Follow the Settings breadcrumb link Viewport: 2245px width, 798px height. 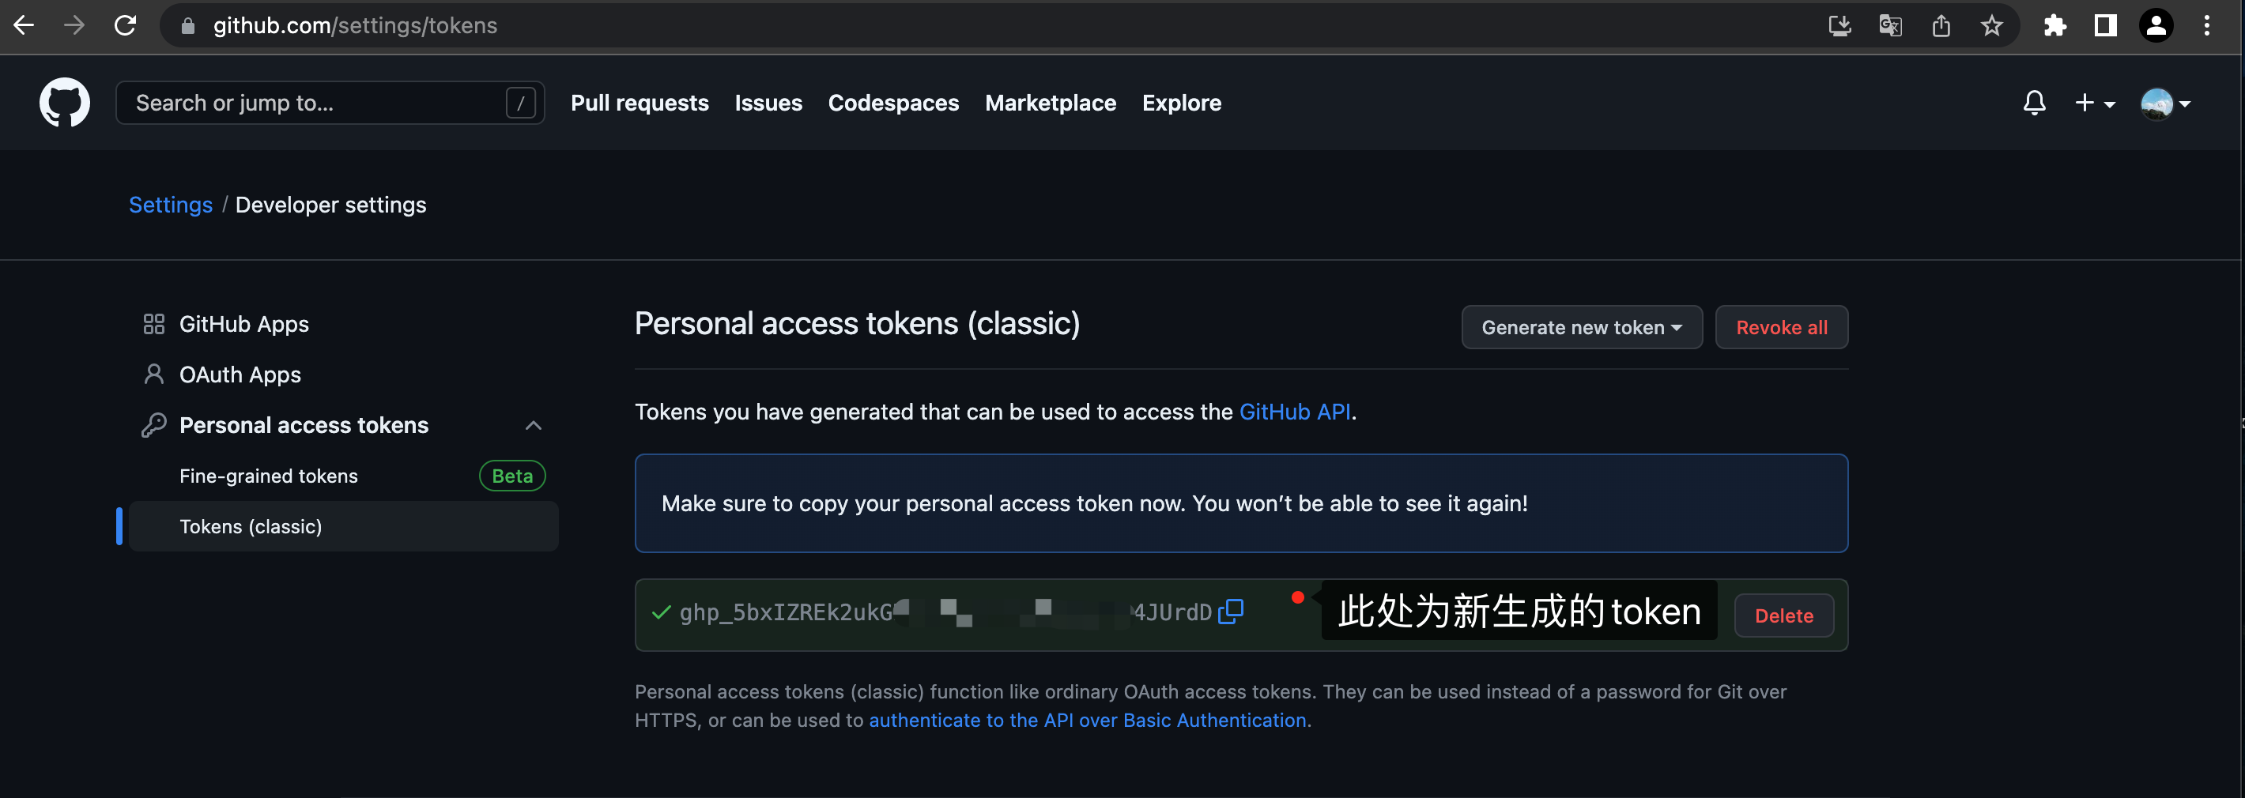[x=171, y=205]
